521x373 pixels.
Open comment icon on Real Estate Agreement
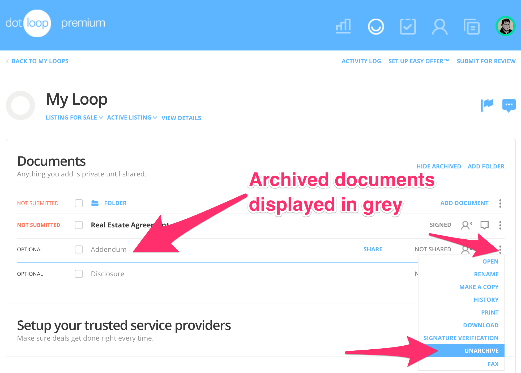(x=484, y=225)
